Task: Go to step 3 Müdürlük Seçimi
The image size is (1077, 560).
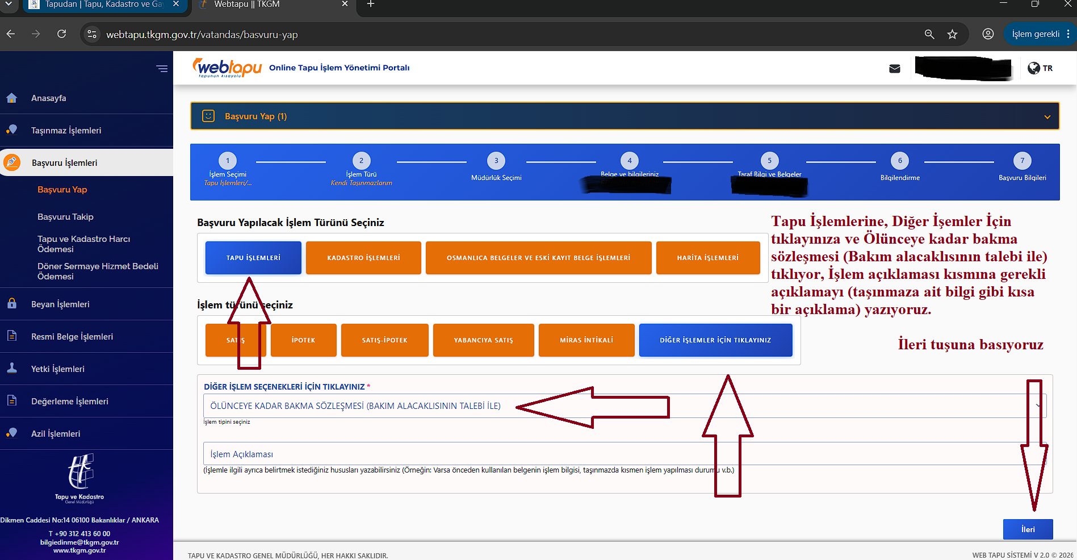Action: click(496, 161)
